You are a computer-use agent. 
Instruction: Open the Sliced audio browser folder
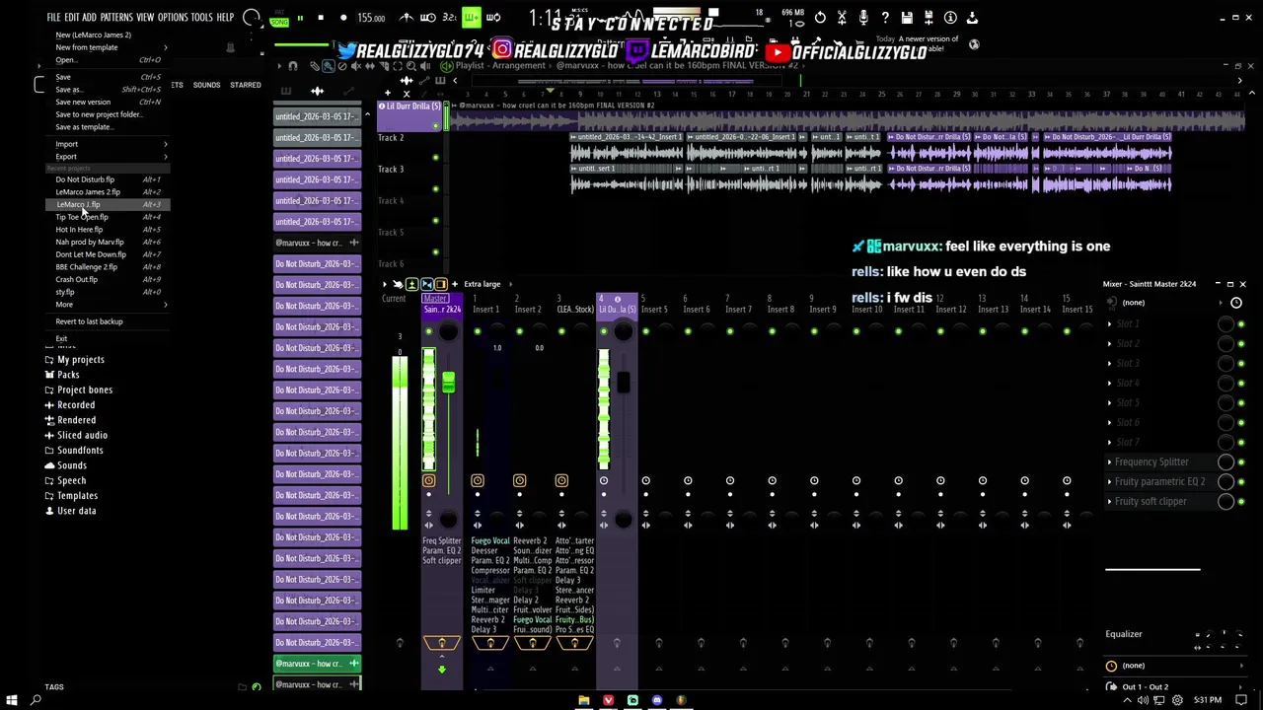coord(82,435)
